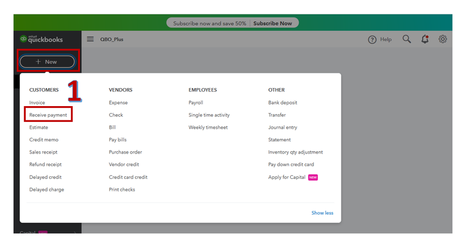This screenshot has height=247, width=475.
Task: Select Check under Vendors
Action: (x=116, y=115)
